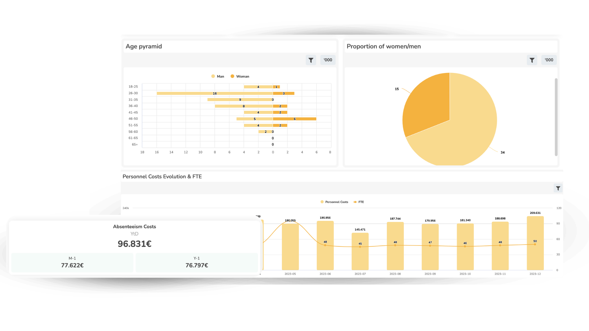This screenshot has width=589, height=331.
Task: Click the Proportion of women/men title
Action: pos(384,46)
